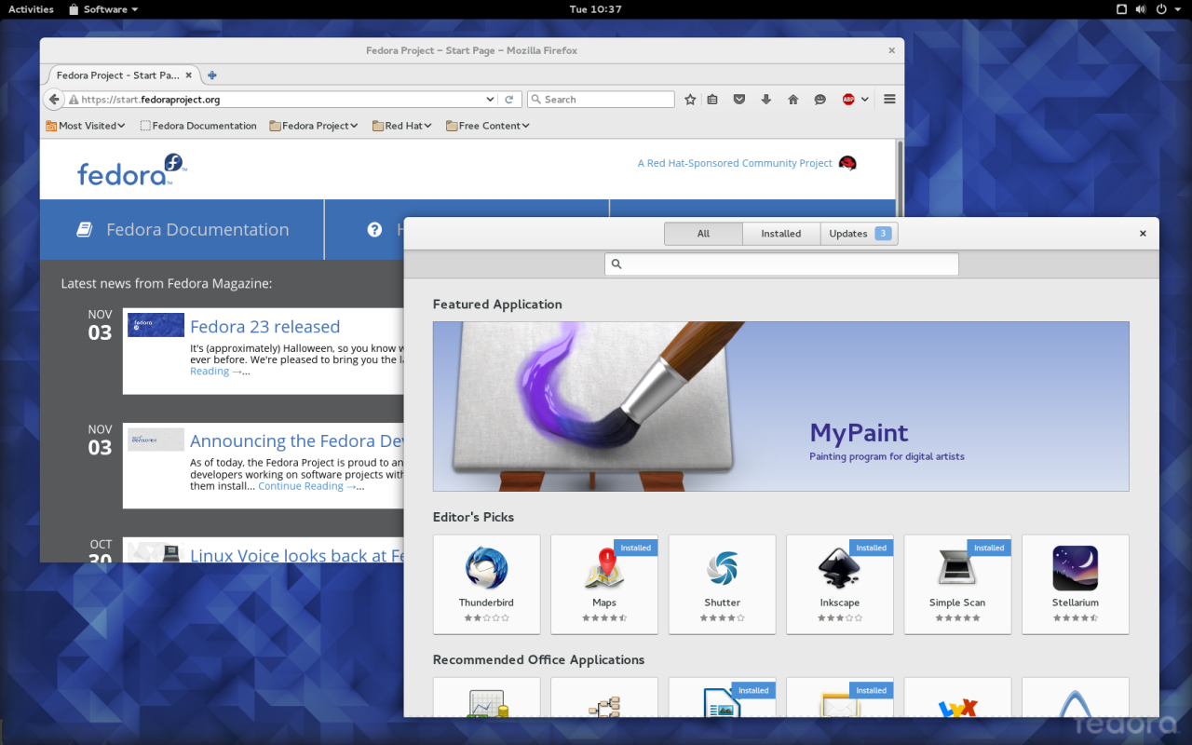Open the Software application menu
1192x745 pixels.
coord(104,9)
